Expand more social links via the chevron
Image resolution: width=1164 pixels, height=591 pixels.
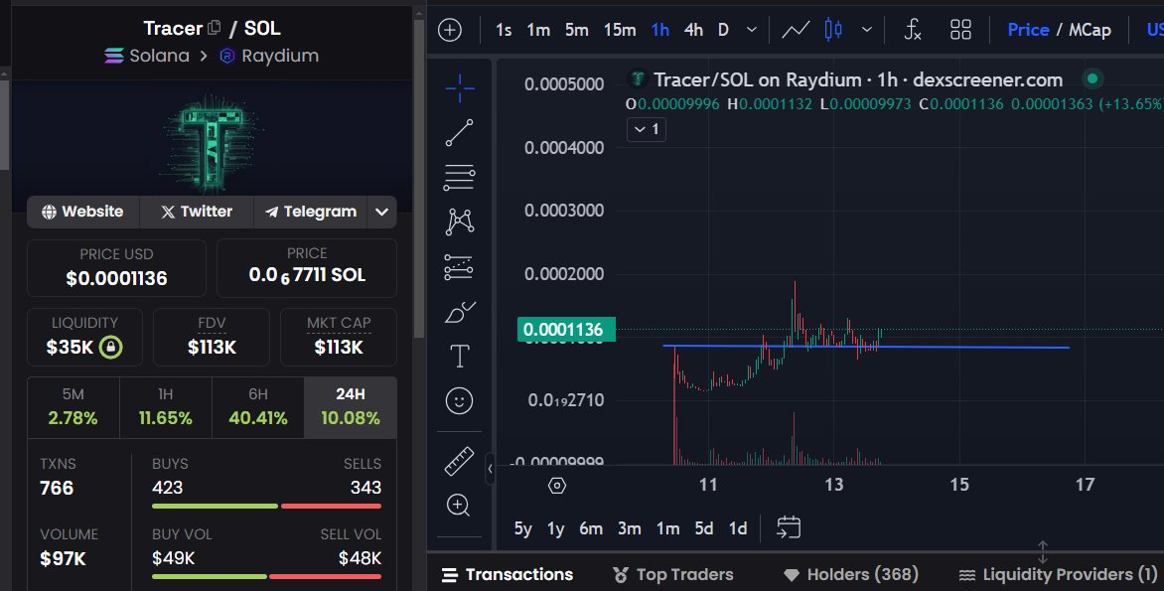coord(381,212)
